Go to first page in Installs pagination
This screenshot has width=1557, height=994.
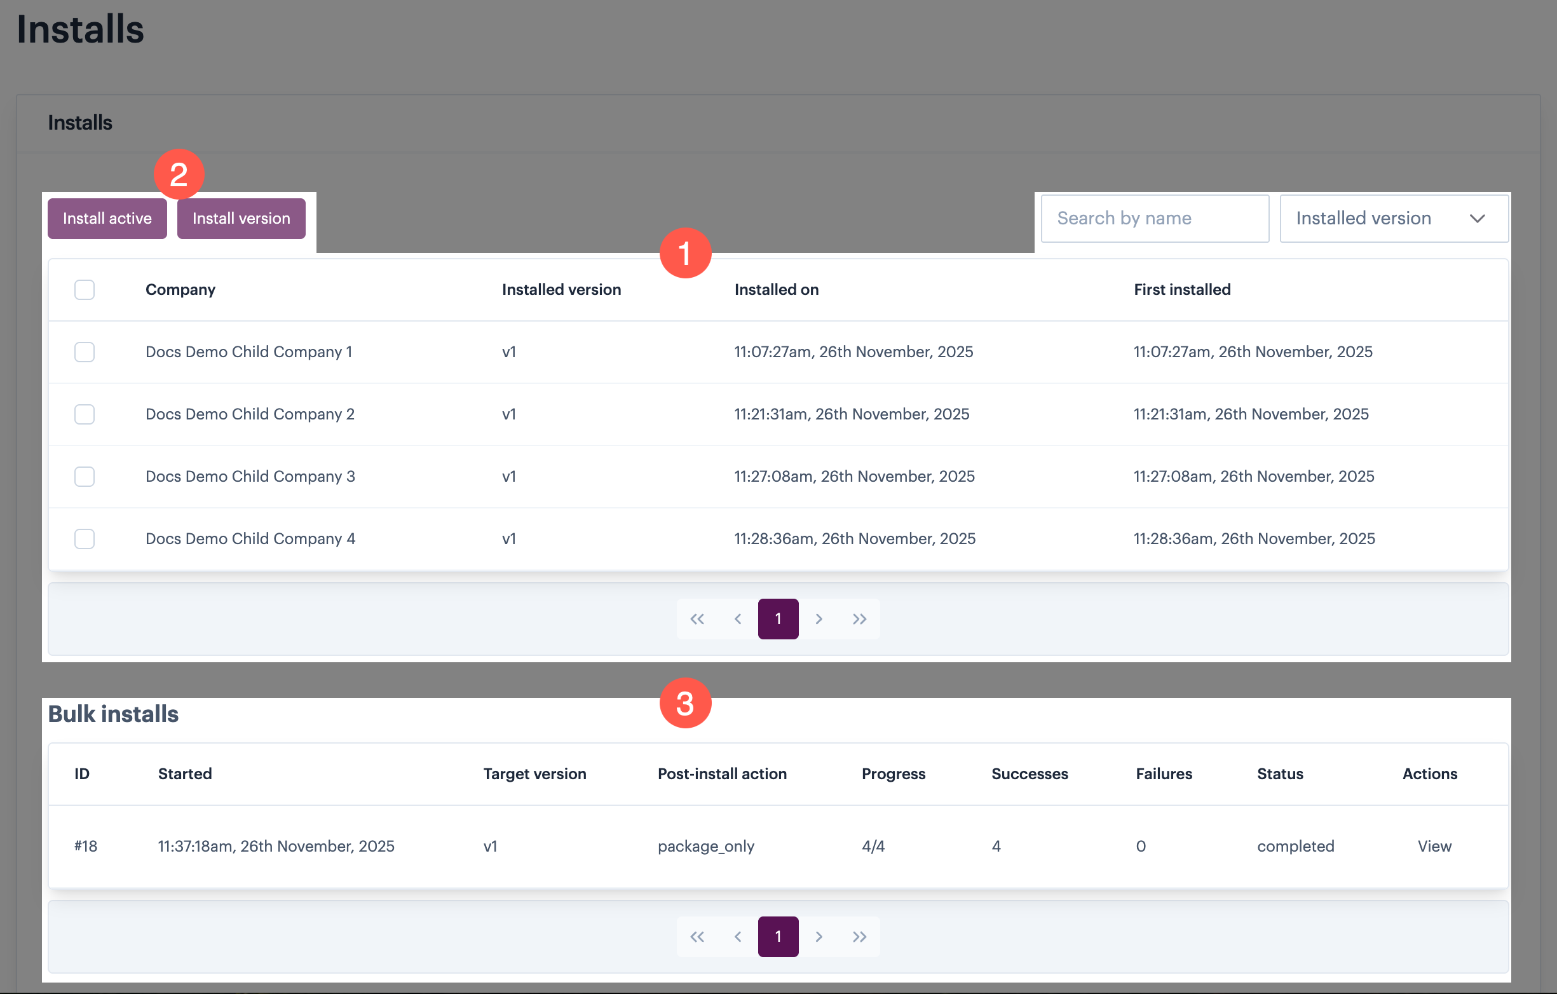[697, 619]
